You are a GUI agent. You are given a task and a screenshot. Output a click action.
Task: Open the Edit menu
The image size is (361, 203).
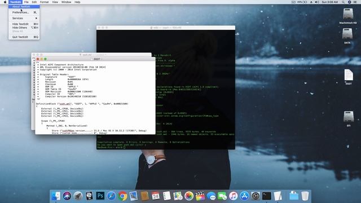point(34,2)
